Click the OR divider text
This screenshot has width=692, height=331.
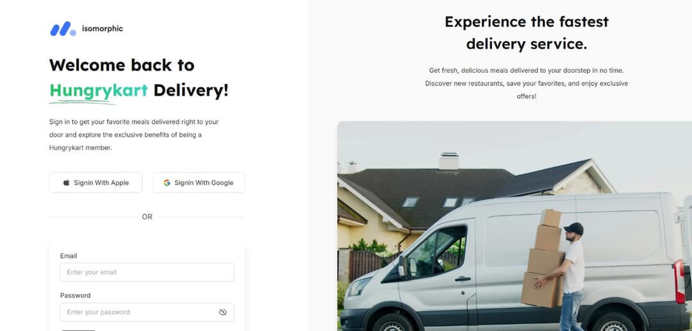click(147, 217)
